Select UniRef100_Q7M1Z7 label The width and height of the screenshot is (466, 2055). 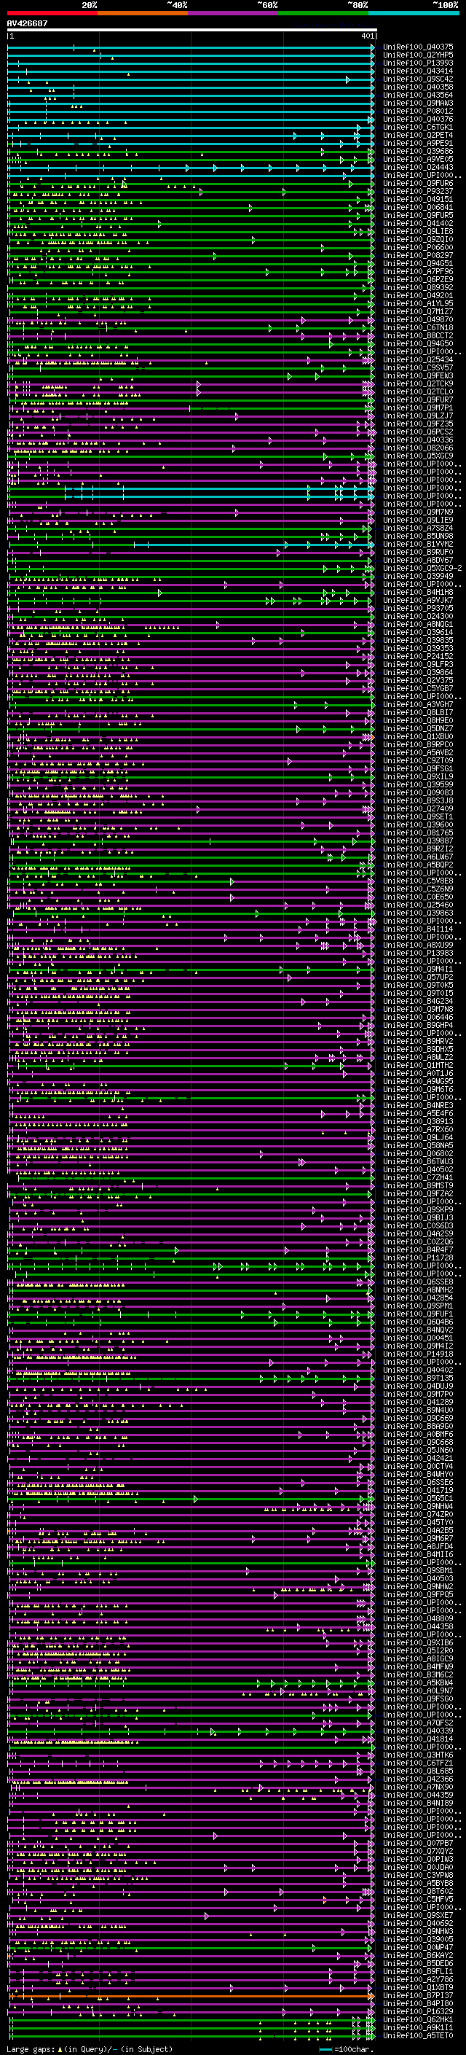418,311
